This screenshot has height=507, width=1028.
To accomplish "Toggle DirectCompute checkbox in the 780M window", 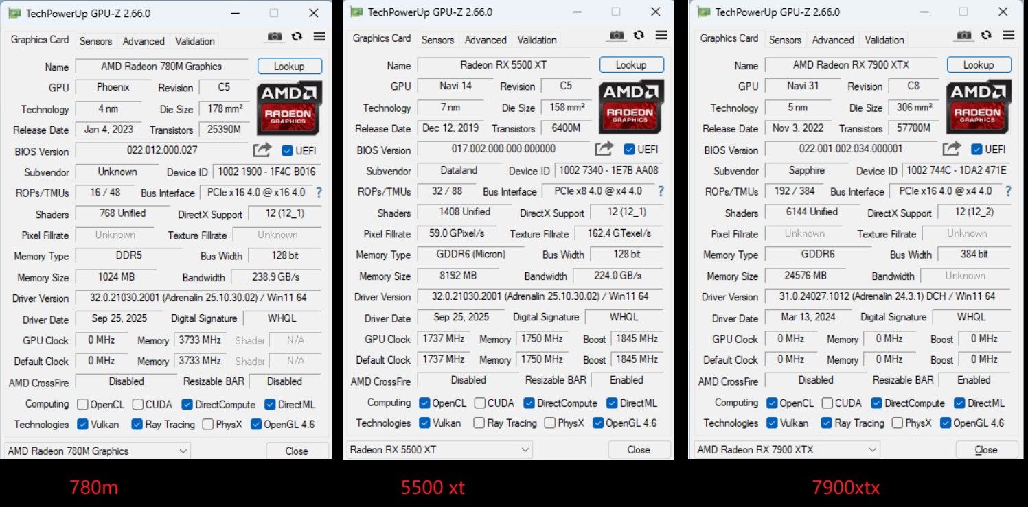I will point(187,405).
